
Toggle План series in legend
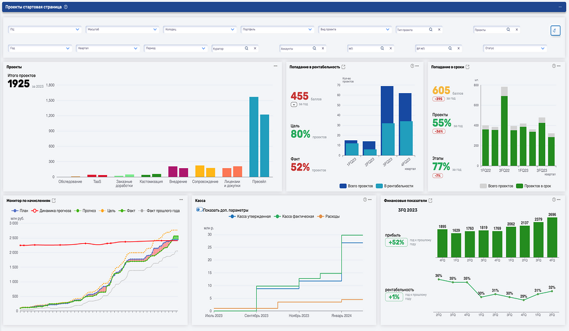tap(20, 211)
